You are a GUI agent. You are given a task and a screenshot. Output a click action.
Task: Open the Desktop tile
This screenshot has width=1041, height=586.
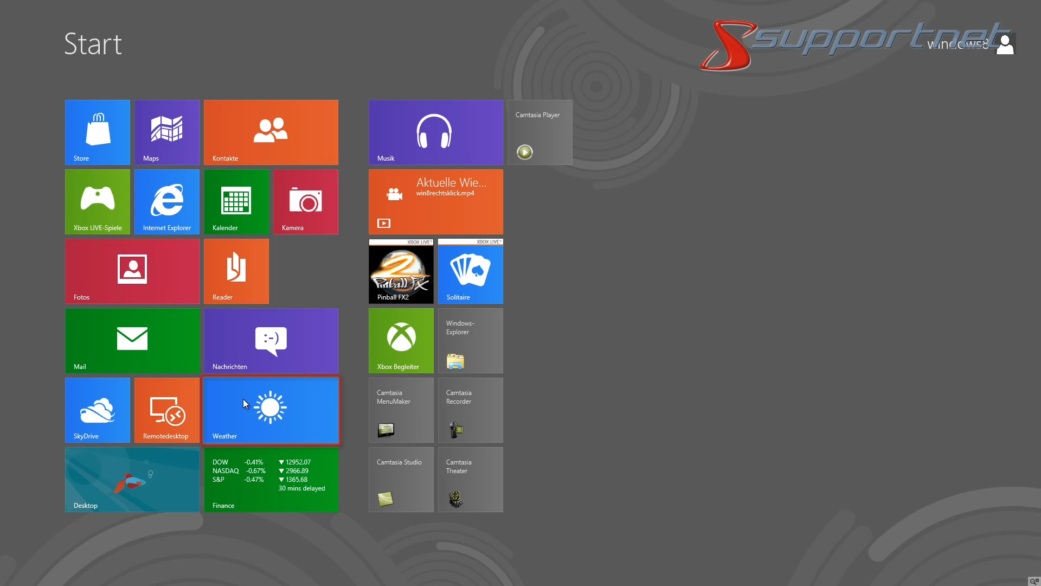point(132,480)
